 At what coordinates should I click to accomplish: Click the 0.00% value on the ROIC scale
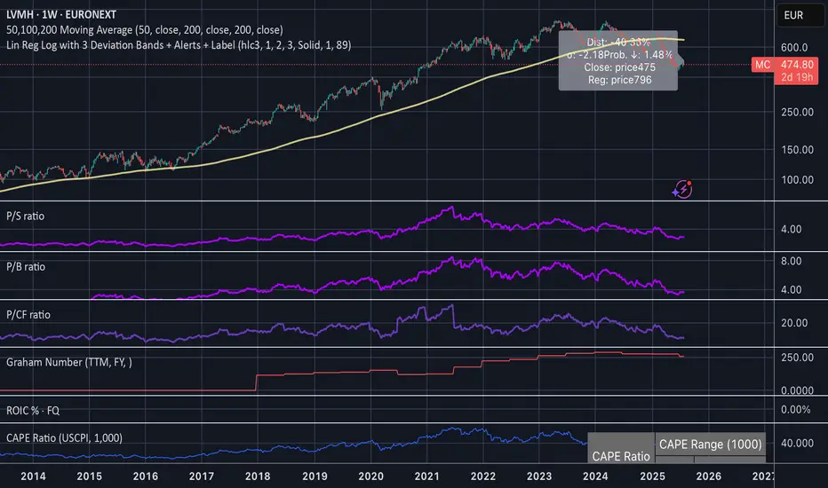(796, 410)
